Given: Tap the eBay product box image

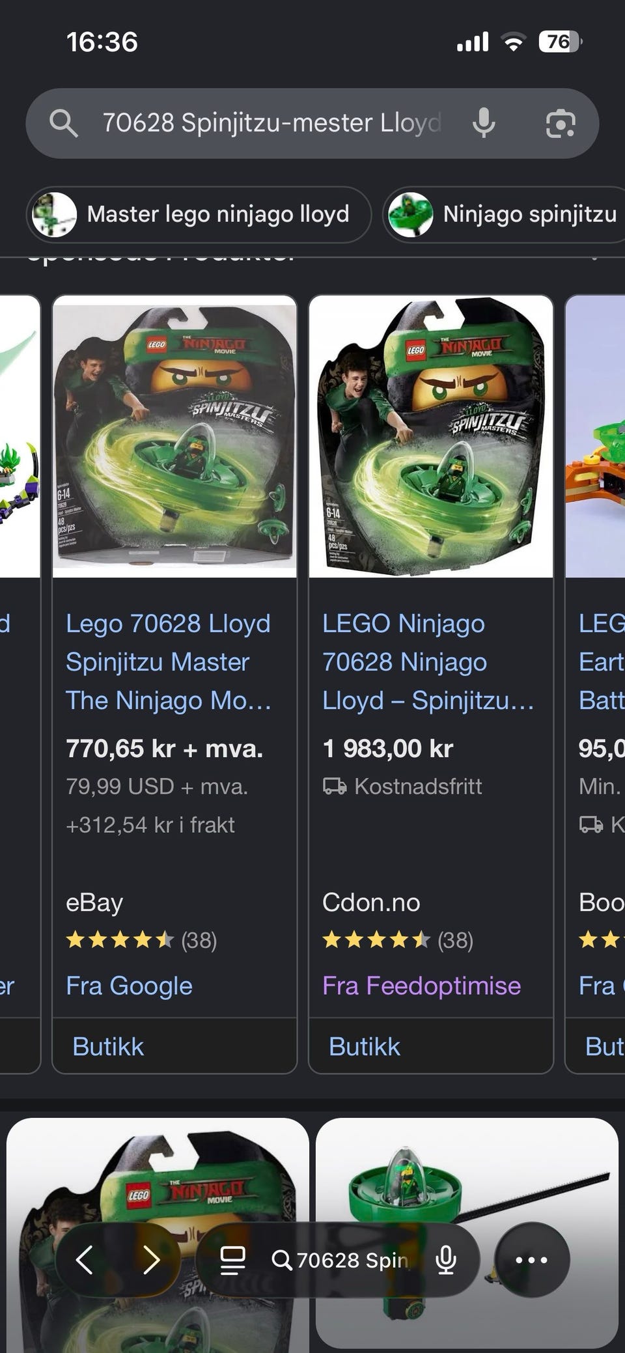Looking at the screenshot, I should click(x=174, y=436).
